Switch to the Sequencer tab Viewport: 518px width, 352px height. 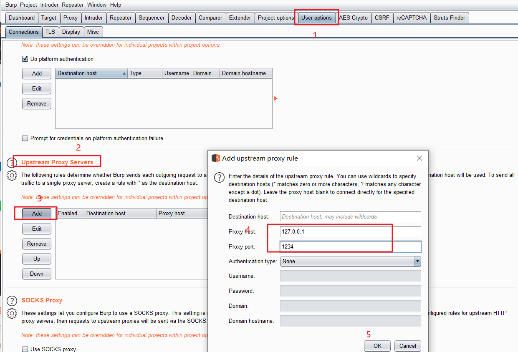point(152,18)
